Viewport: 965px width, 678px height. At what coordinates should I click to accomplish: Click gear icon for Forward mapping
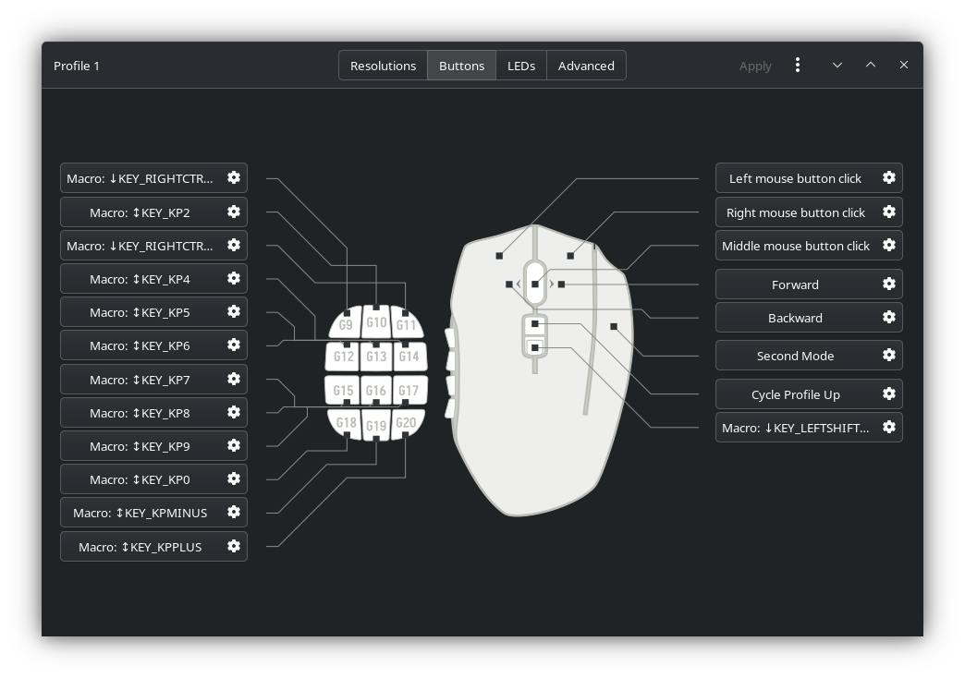click(888, 285)
